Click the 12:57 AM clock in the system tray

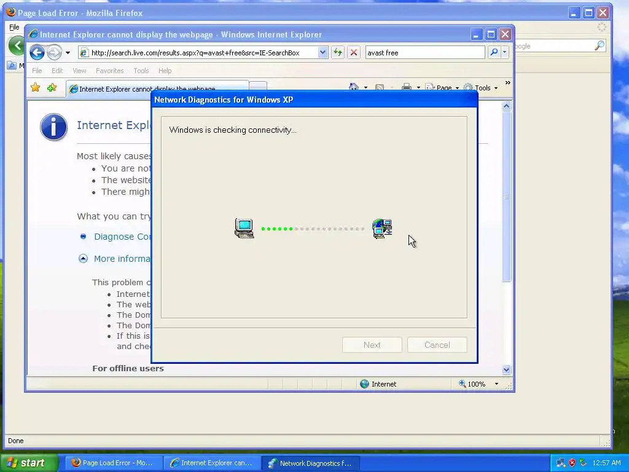coord(606,463)
